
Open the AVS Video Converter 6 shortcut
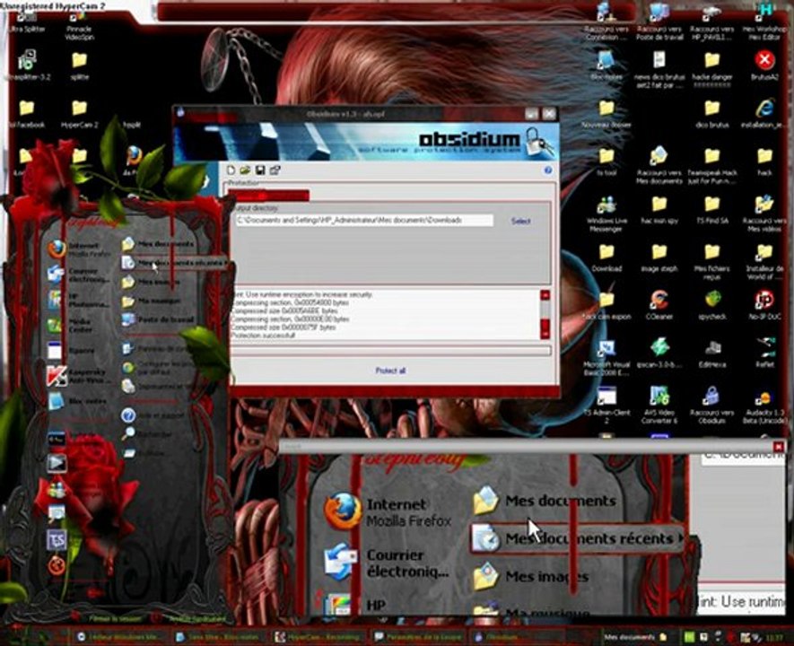coord(659,405)
